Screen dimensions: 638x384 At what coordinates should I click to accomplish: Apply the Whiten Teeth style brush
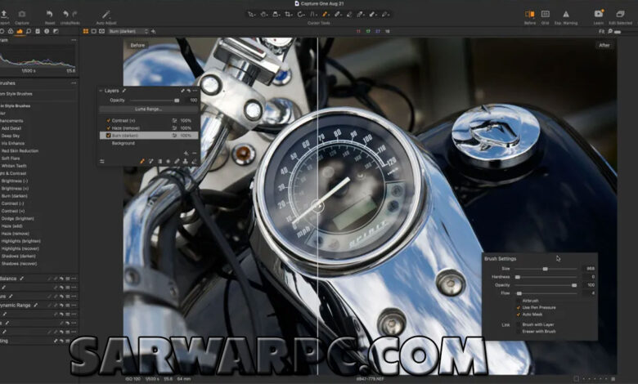point(14,166)
